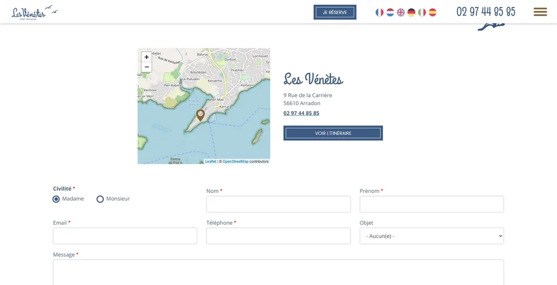The width and height of the screenshot is (557, 285).
Task: Select the Spanish flag icon
Action: [x=432, y=12]
